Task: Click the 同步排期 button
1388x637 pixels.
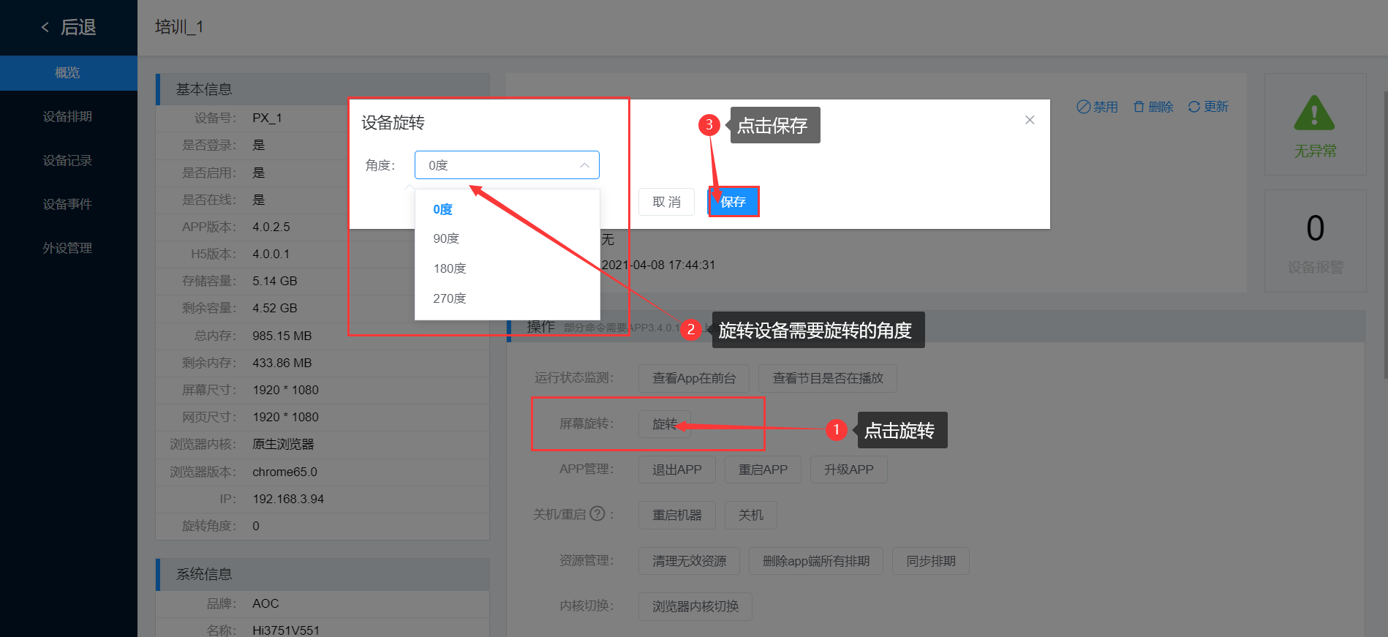Action: (931, 561)
